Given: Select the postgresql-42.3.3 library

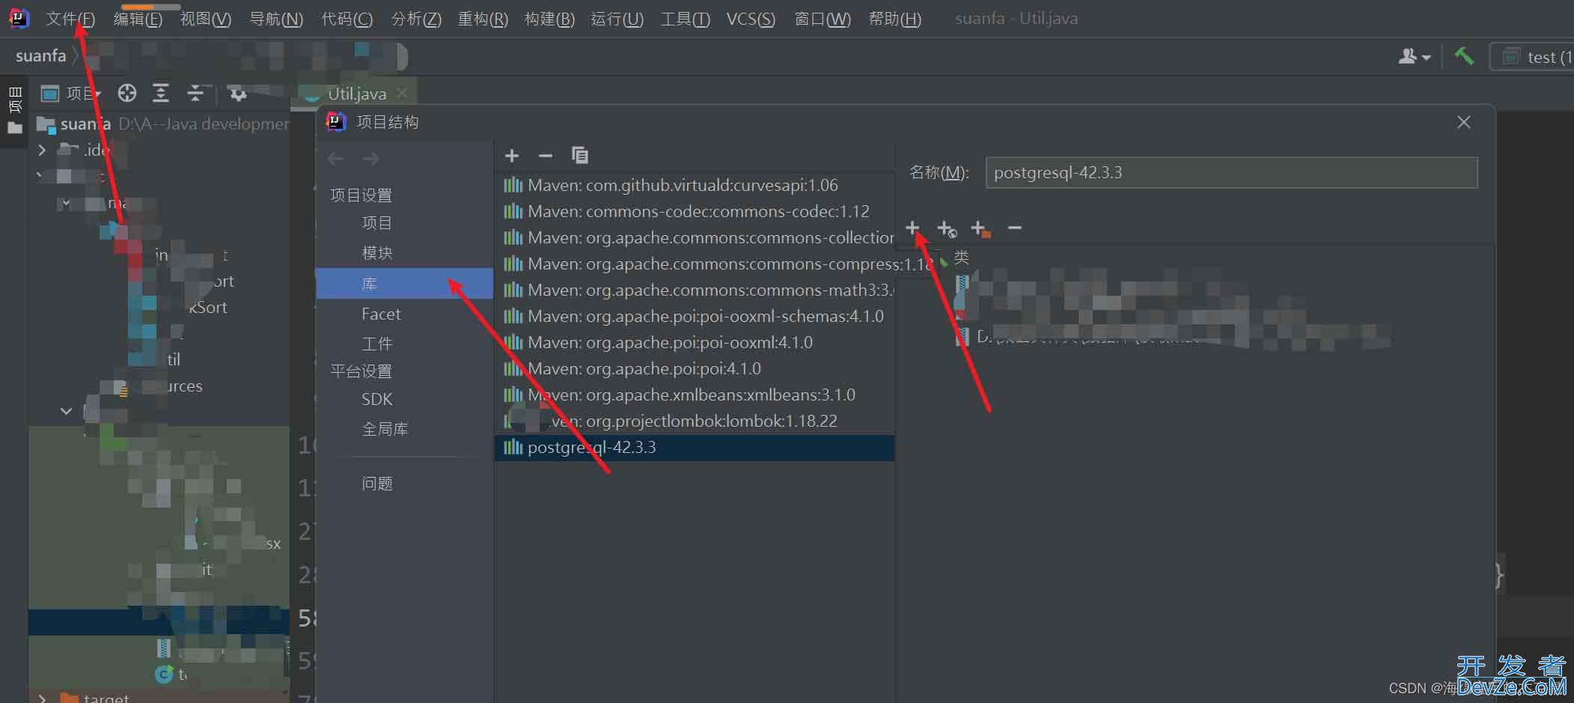Looking at the screenshot, I should point(695,448).
